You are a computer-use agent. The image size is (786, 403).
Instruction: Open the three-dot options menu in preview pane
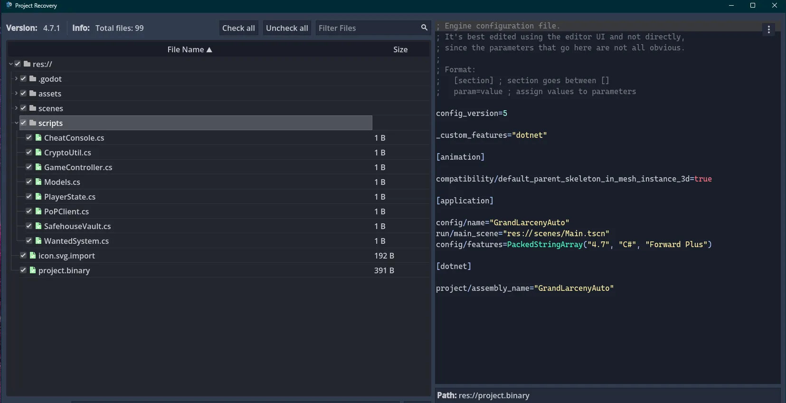pyautogui.click(x=769, y=29)
